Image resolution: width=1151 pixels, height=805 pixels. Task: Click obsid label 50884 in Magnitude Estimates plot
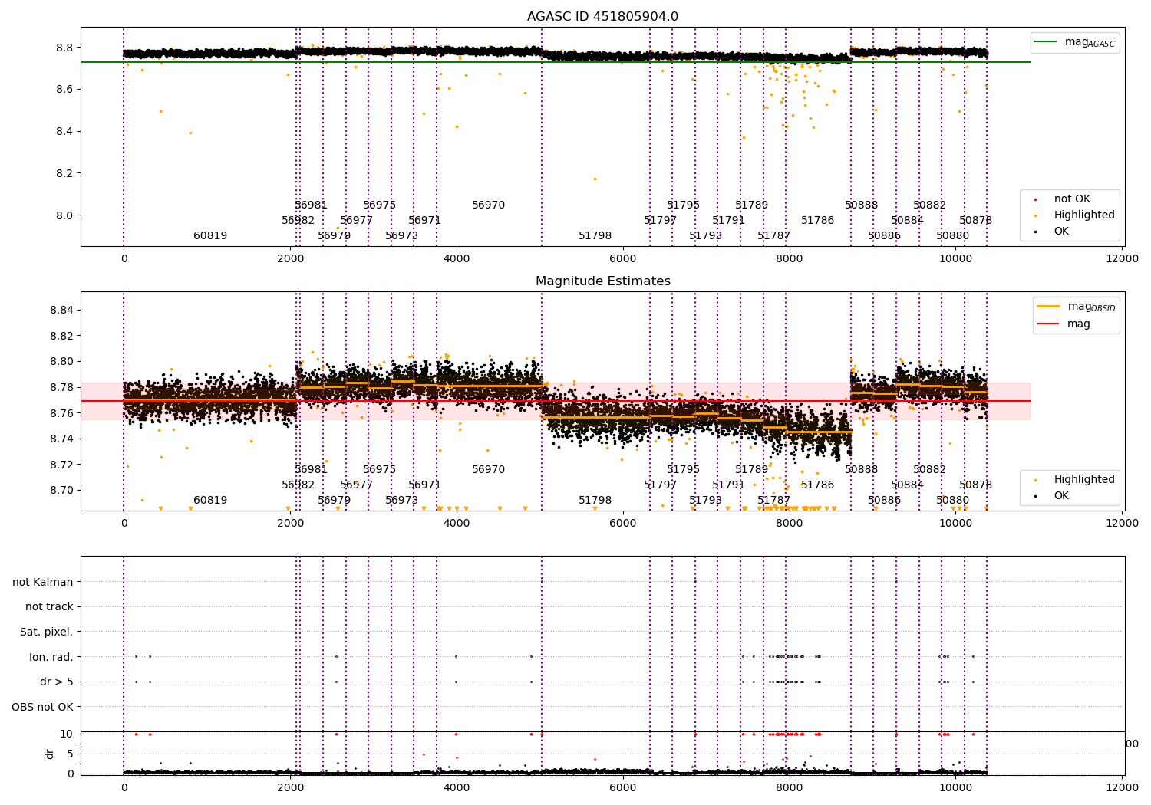coord(907,485)
